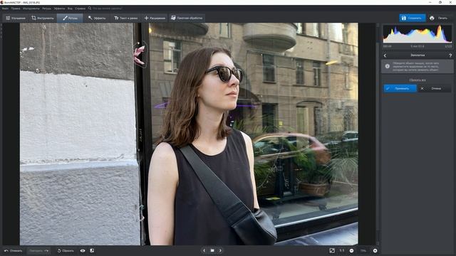Open help with the question mark icon
This screenshot has height=256, width=456.
pyautogui.click(x=450, y=55)
